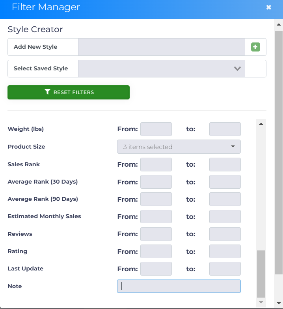
Task: Focus the Sales Rank to field
Action: [225, 164]
